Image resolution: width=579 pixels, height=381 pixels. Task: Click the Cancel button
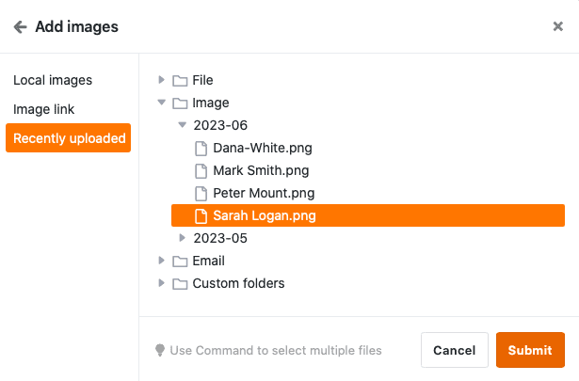[x=455, y=350]
